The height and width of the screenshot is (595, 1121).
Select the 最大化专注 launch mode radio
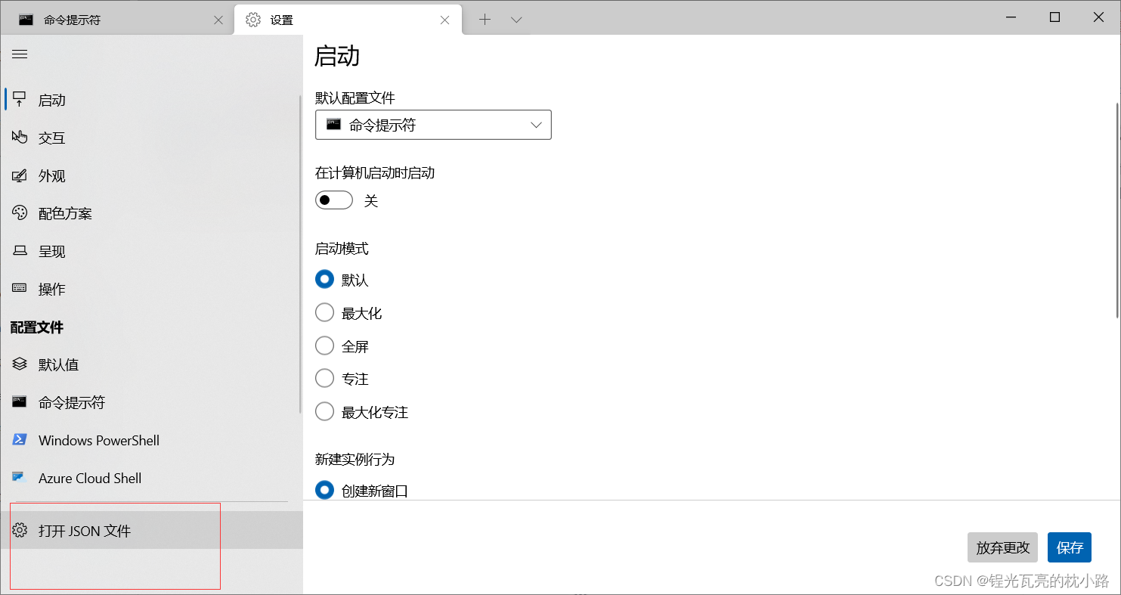pyautogui.click(x=324, y=411)
